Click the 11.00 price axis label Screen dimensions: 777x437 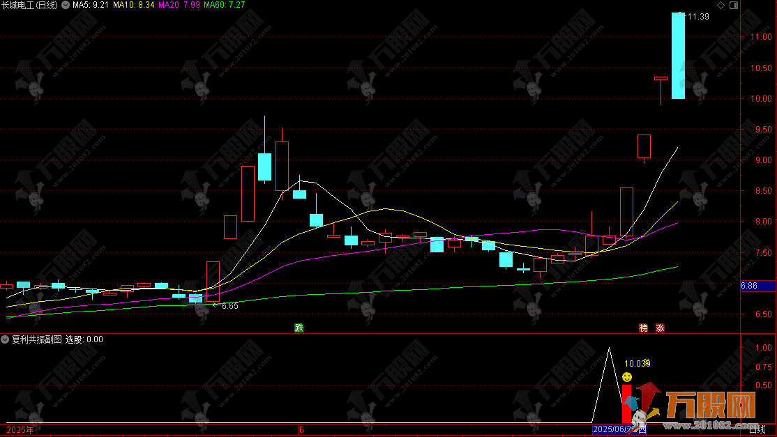pyautogui.click(x=761, y=37)
